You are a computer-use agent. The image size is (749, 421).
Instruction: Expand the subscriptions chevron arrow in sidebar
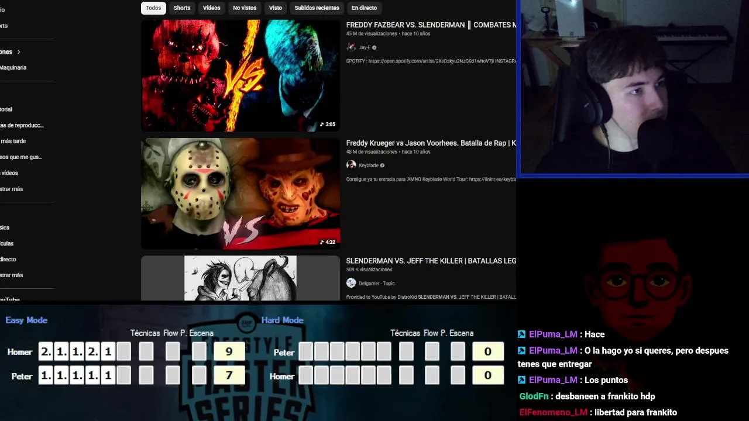[x=18, y=52]
